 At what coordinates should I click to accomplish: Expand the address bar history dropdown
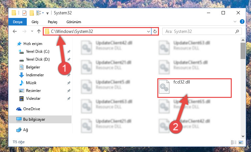coord(149,32)
